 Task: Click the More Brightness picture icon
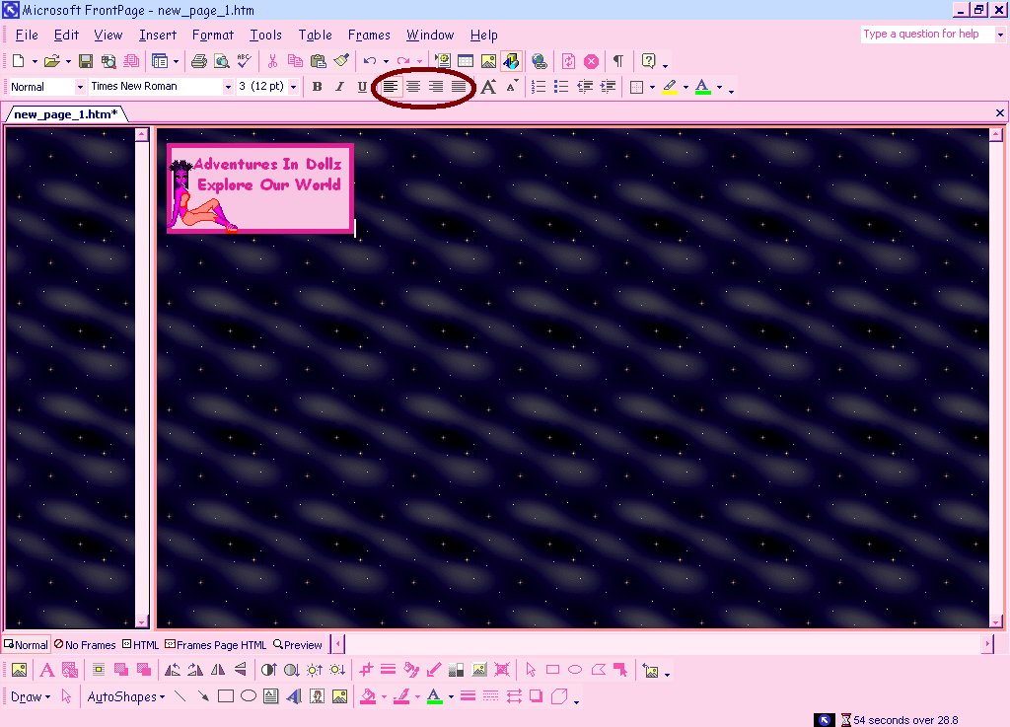315,670
